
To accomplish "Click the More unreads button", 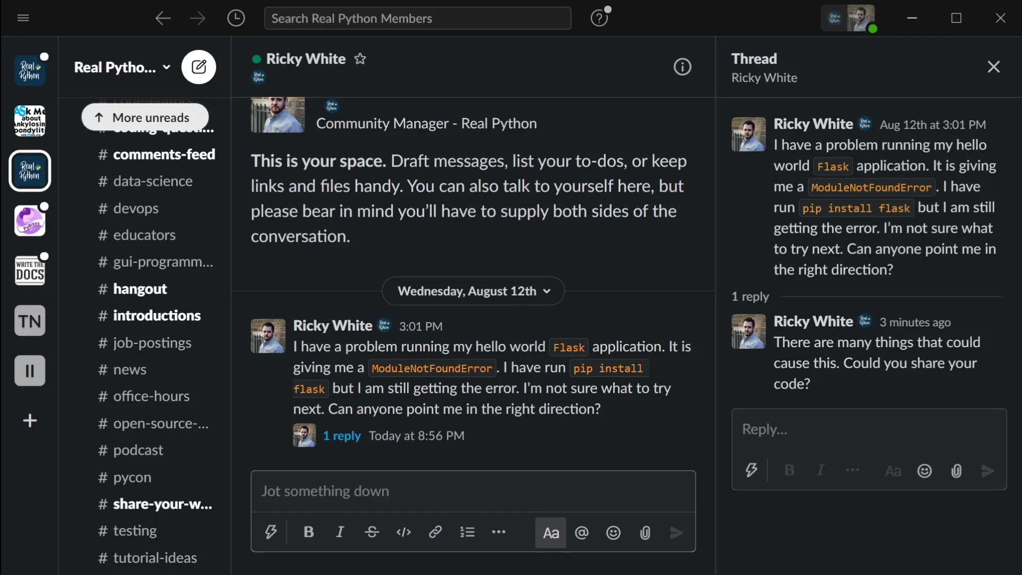I will [x=144, y=117].
